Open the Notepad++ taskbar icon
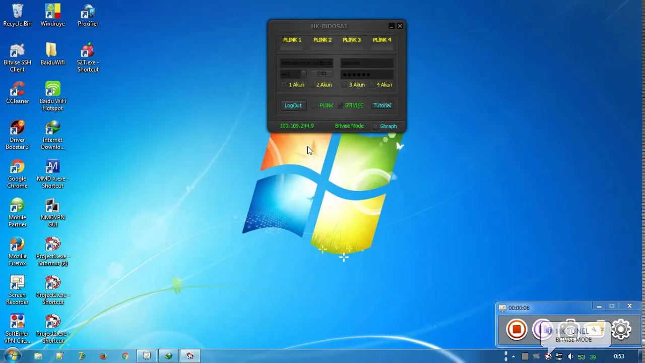 coord(60,356)
